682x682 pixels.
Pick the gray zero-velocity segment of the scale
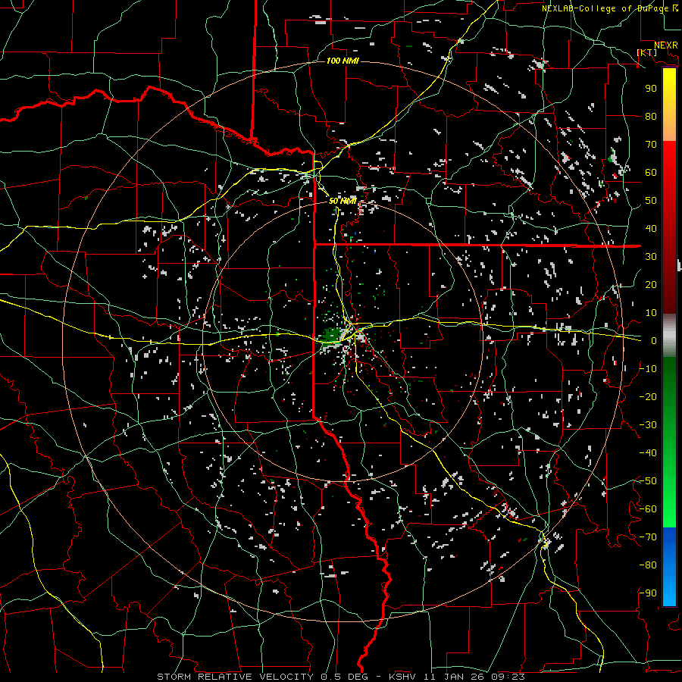pos(669,336)
